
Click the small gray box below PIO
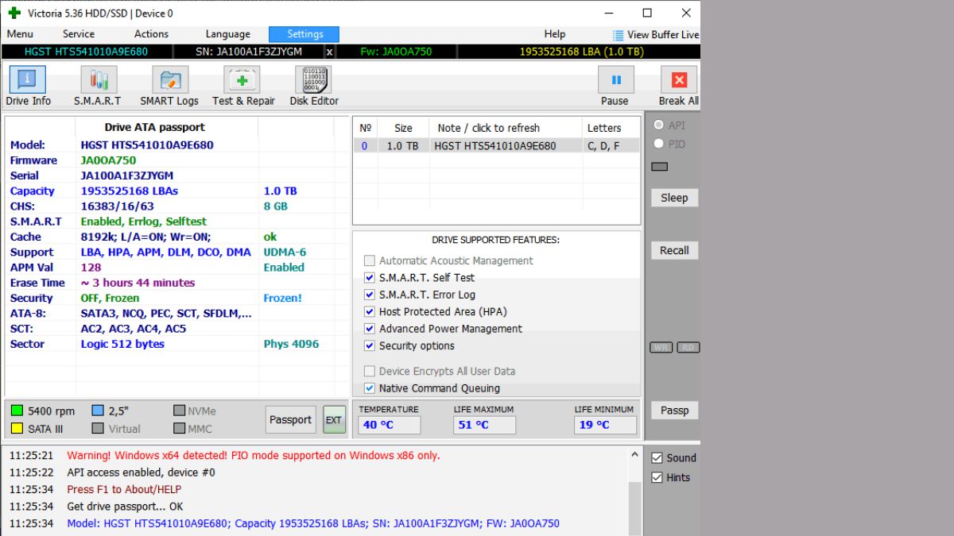tap(659, 167)
